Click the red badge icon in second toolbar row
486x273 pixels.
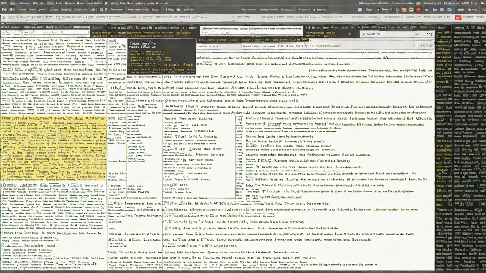(458, 18)
